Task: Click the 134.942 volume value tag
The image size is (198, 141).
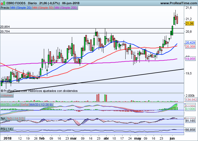Action: (x=191, y=100)
